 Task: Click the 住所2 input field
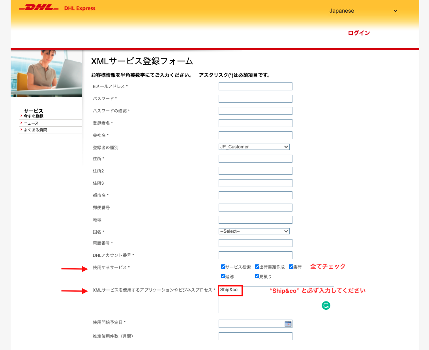255,171
